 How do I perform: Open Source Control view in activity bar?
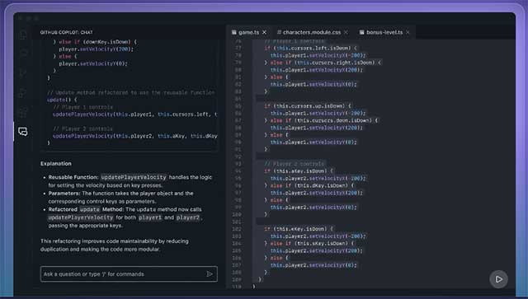[23, 73]
